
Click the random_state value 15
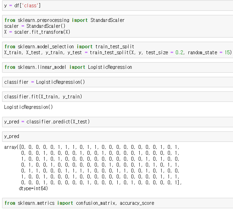point(227,52)
